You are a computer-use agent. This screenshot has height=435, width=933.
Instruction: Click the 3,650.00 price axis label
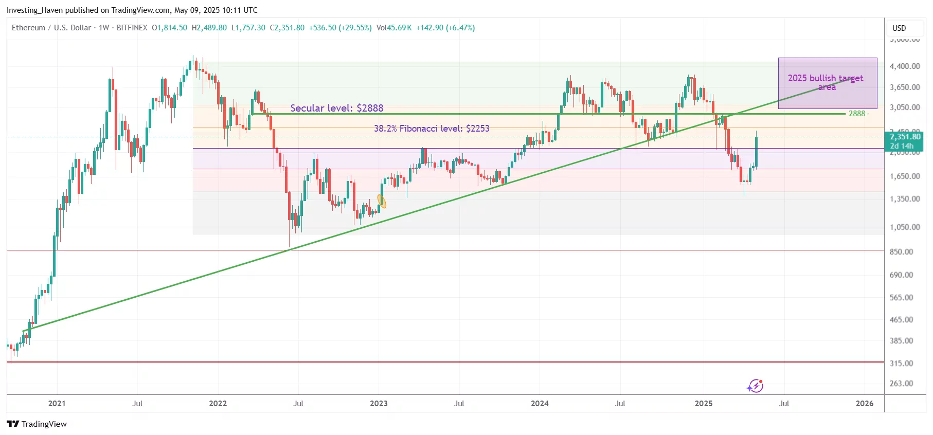pos(905,87)
